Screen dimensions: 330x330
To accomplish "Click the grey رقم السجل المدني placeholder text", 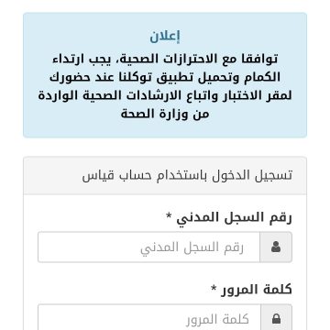I will tap(192, 247).
